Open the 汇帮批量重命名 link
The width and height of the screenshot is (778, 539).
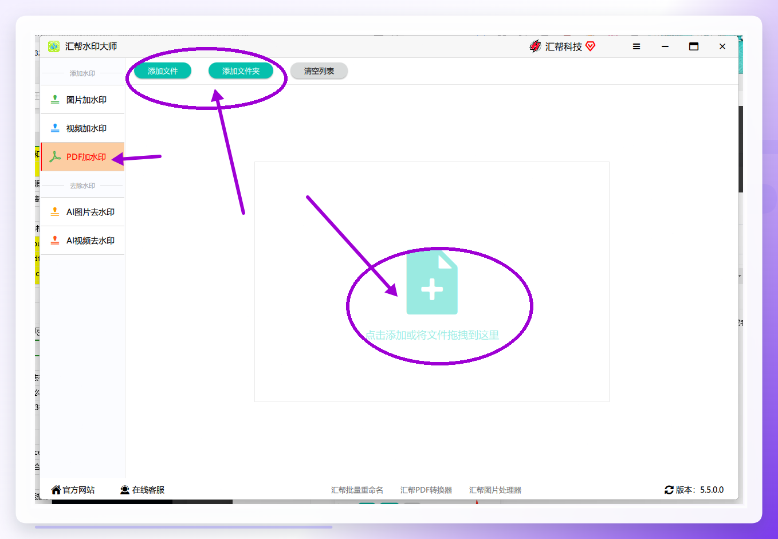[357, 490]
